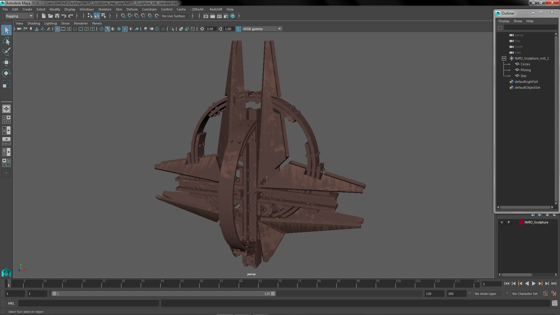Turn on snap to grids icon
This screenshot has height=315, width=560.
[x=123, y=16]
